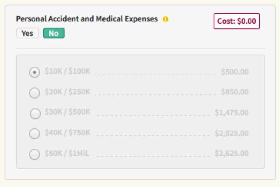Choose the $20K / $250K radio option

tap(34, 93)
